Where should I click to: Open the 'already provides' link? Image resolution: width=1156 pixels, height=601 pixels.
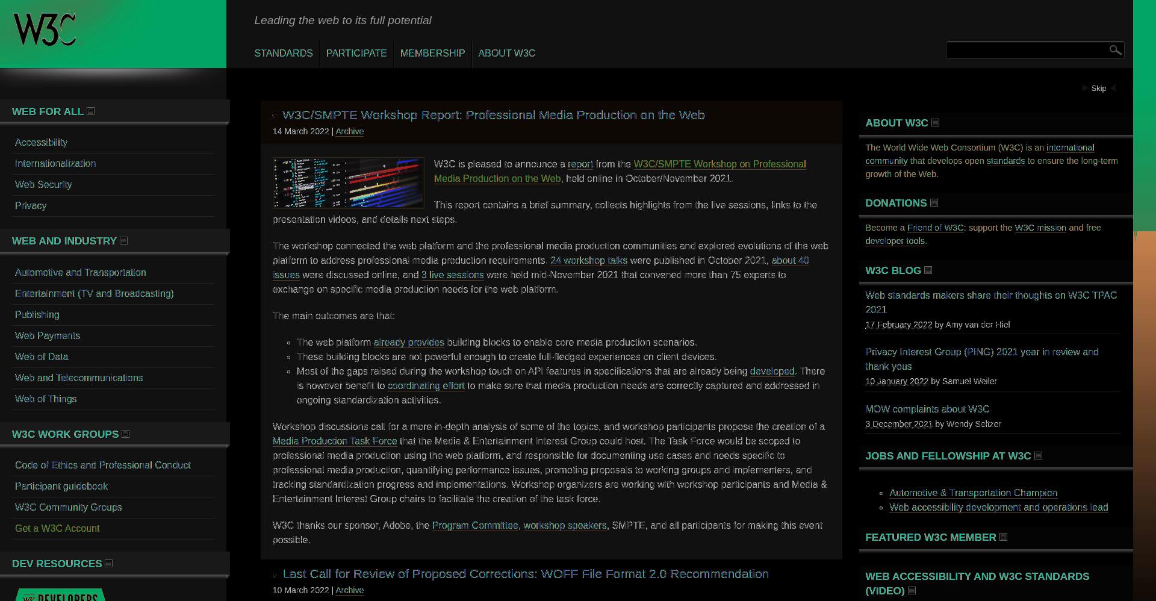409,342
